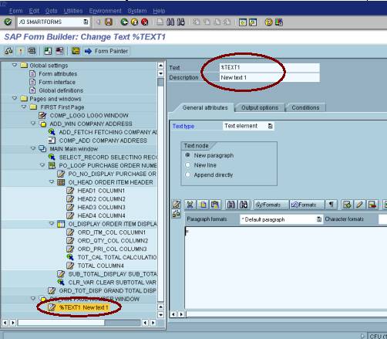The image size is (387, 339).
Task: Click the Print icon in top toolbar
Action: pyautogui.click(x=160, y=22)
